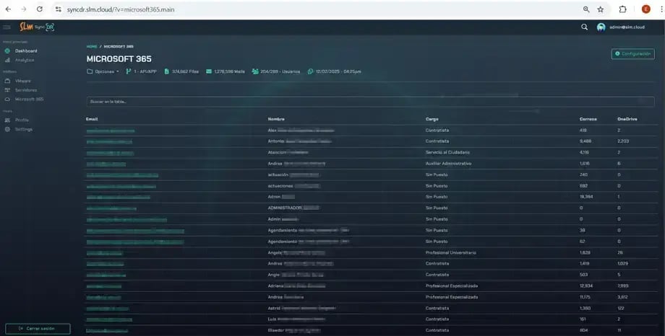Click the green Files document icon

166,71
